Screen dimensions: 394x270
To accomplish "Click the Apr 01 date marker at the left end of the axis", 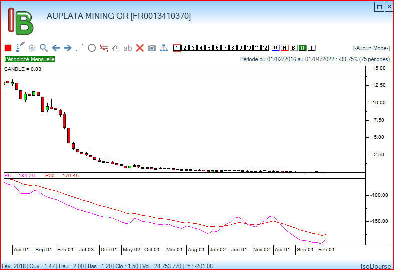I will [21, 250].
